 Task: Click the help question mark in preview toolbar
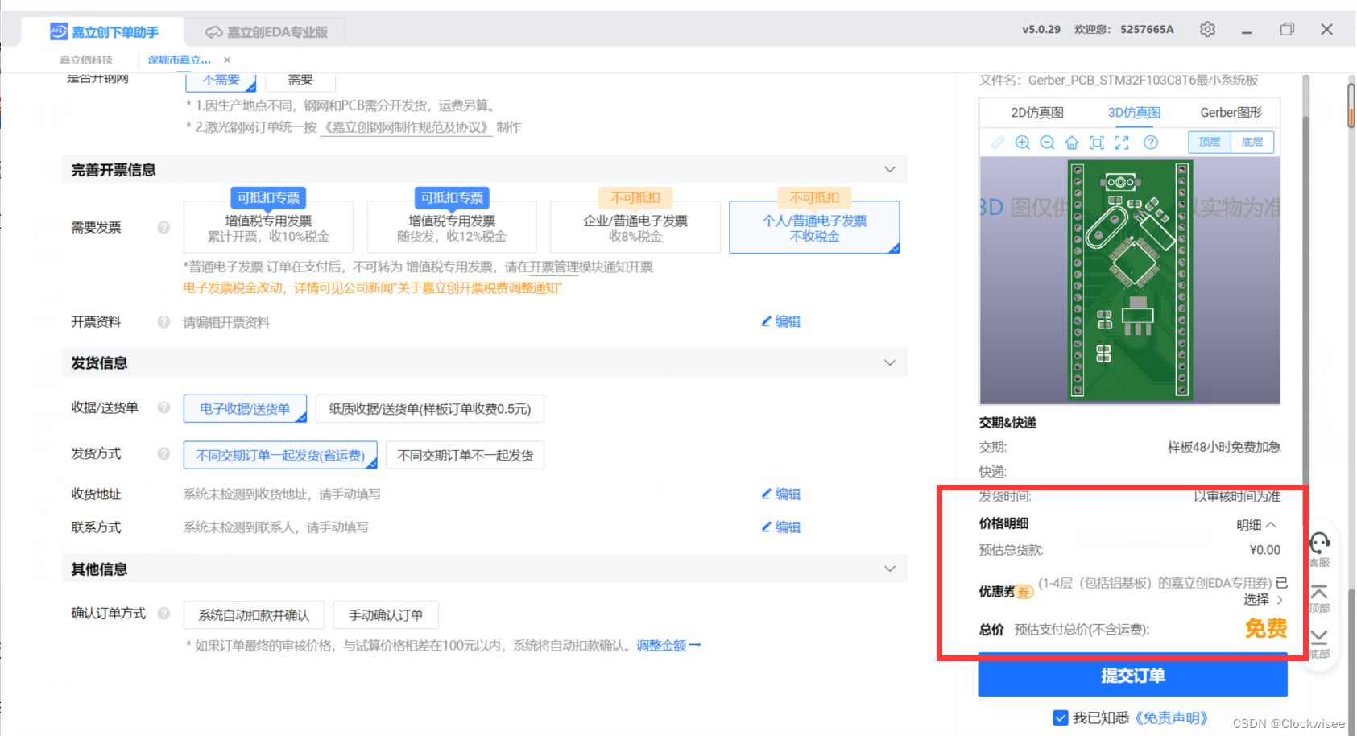(1151, 143)
